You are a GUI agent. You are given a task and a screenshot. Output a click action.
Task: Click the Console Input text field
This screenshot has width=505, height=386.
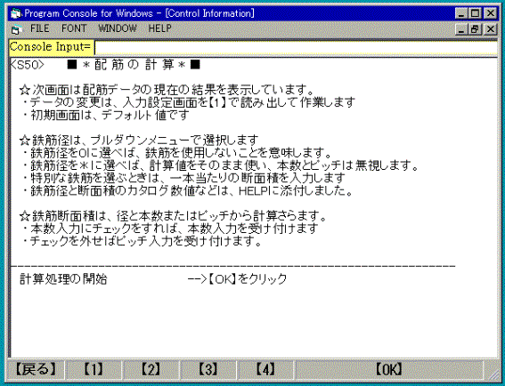pyautogui.click(x=296, y=48)
